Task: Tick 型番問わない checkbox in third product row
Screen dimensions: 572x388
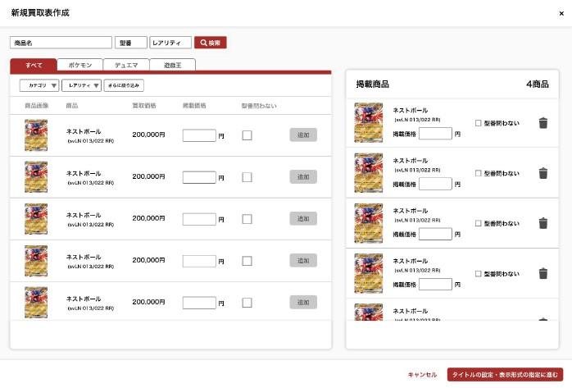Action: click(x=247, y=219)
